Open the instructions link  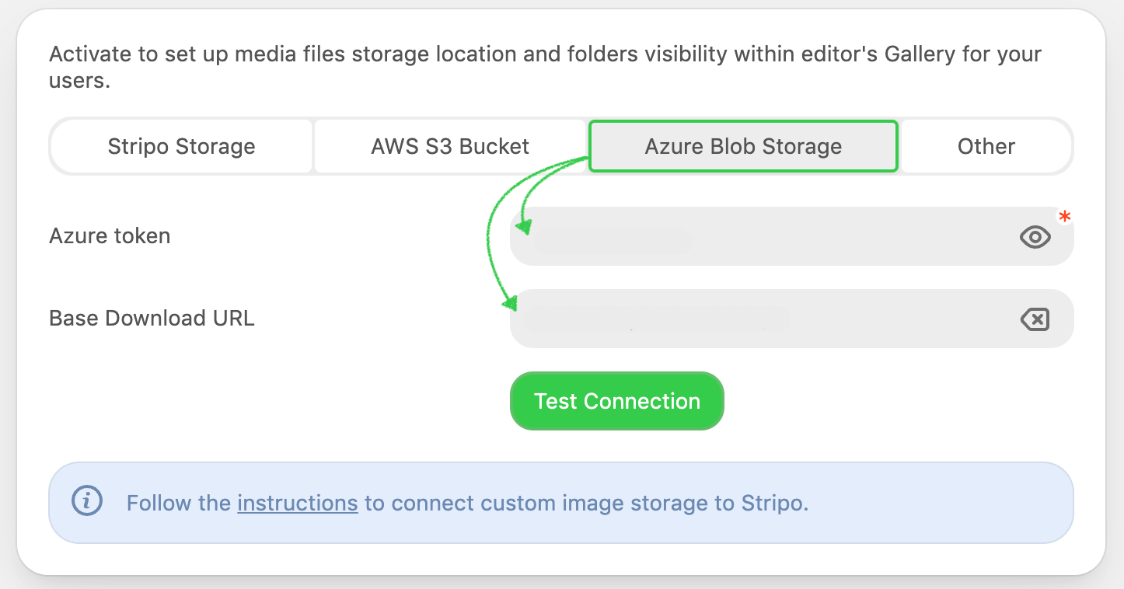(297, 503)
